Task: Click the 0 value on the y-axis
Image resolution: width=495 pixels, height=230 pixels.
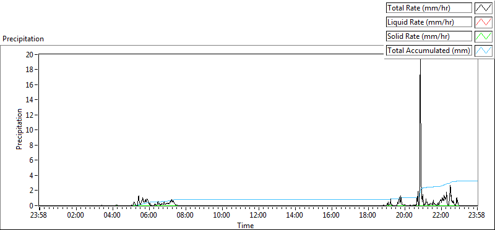Action: [32, 205]
